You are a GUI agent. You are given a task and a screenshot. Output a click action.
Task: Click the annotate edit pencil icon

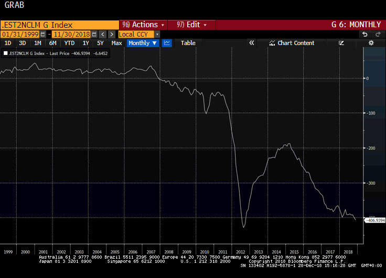tap(341, 43)
